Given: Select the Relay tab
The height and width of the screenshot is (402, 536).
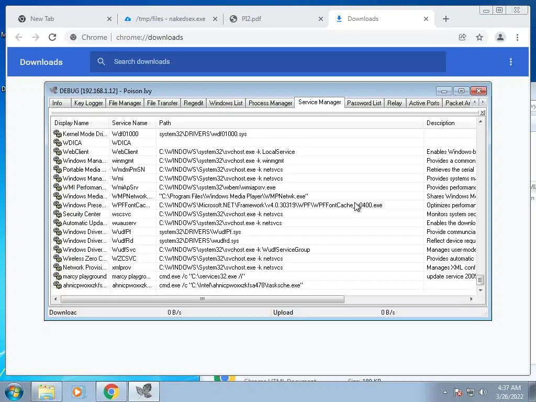Looking at the screenshot, I should (395, 103).
